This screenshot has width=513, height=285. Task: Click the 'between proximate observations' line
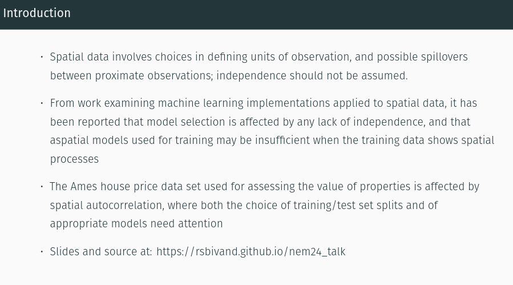pos(229,75)
